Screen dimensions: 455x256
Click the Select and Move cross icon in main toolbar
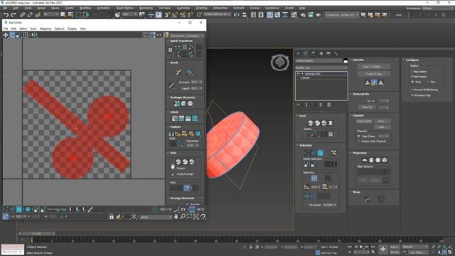tap(151, 15)
